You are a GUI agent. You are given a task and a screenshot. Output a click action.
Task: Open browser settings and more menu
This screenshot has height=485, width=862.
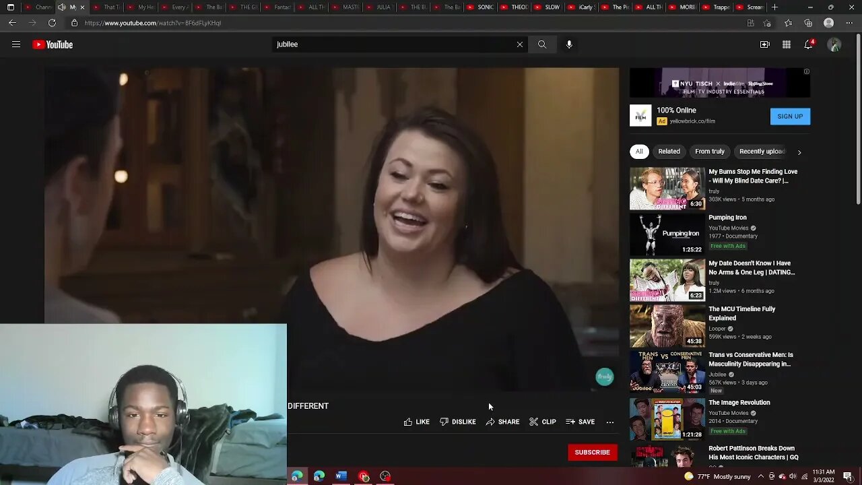pos(849,23)
